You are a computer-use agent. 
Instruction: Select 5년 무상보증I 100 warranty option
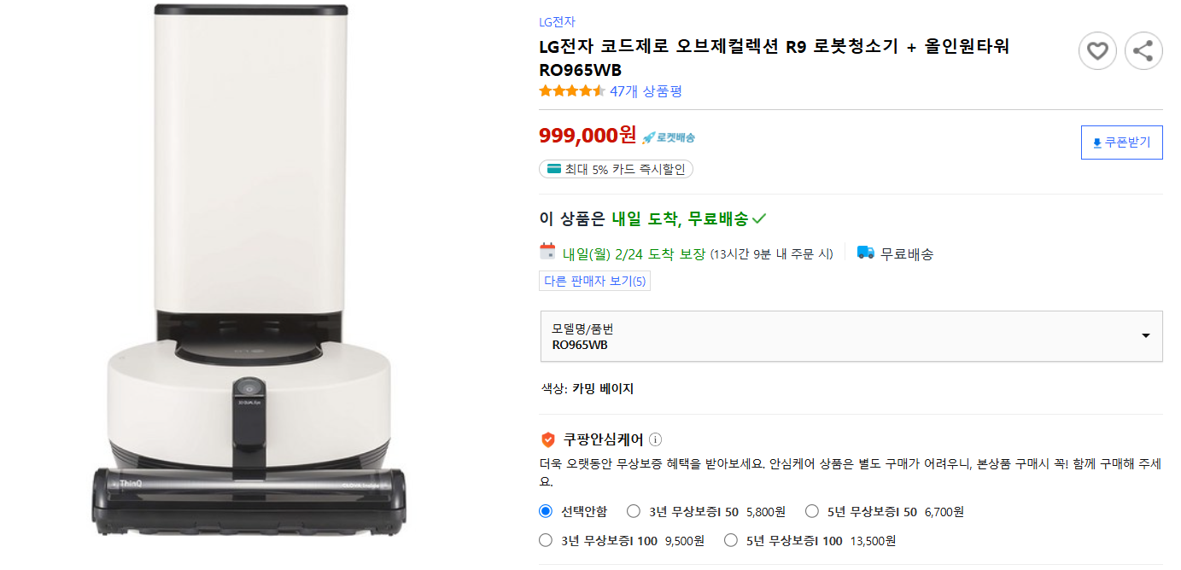(x=730, y=539)
